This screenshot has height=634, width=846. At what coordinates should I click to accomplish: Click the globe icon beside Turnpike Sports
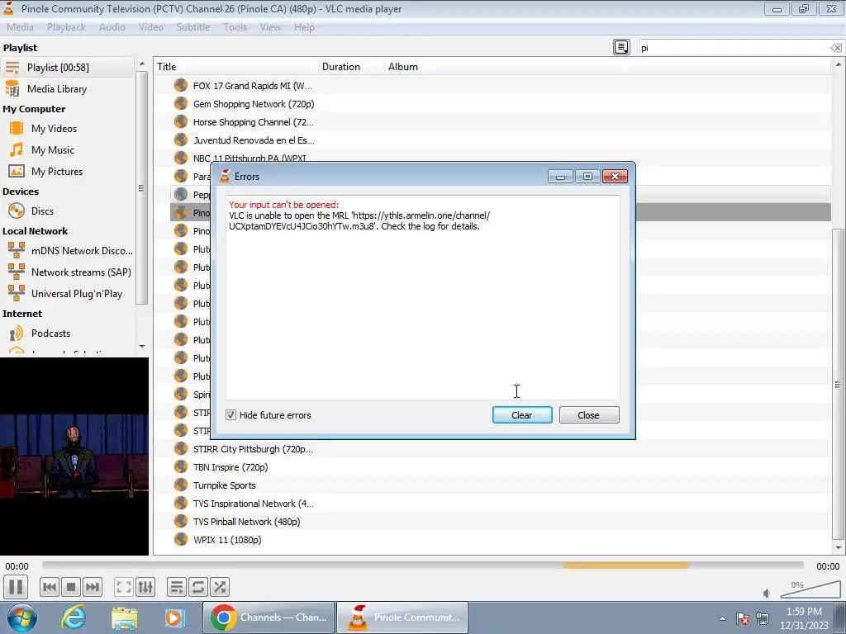[181, 485]
